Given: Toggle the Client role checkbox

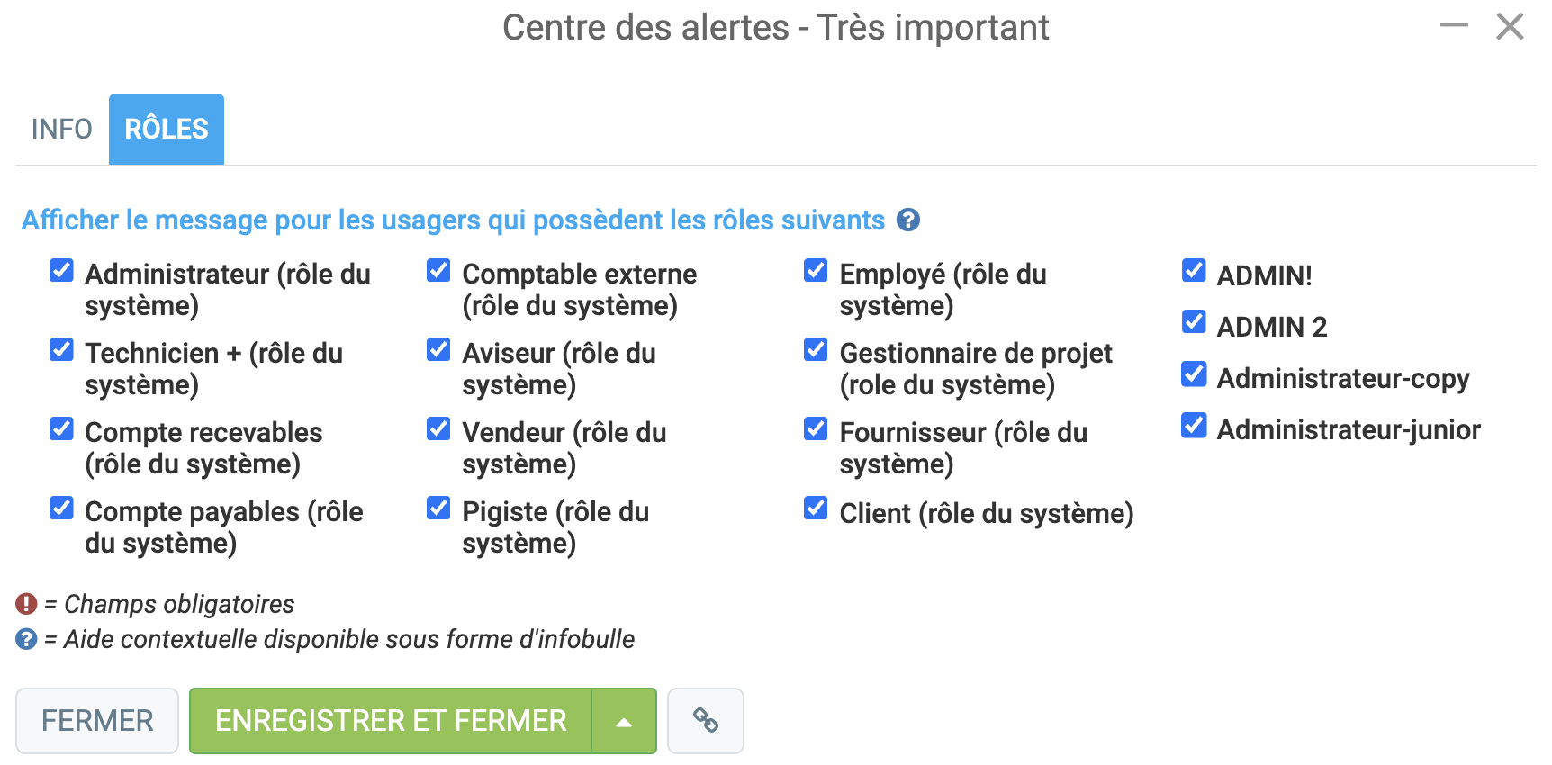Looking at the screenshot, I should pyautogui.click(x=816, y=508).
